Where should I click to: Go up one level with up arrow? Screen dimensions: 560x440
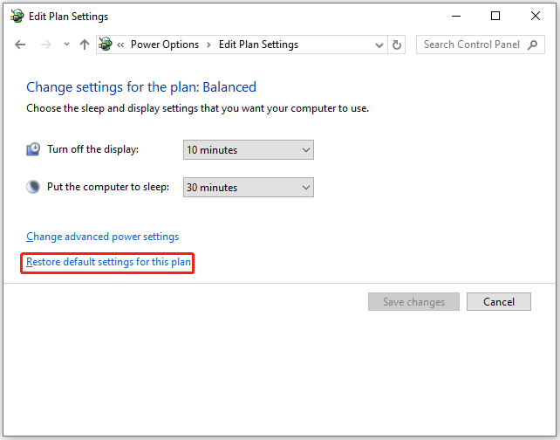(x=84, y=45)
